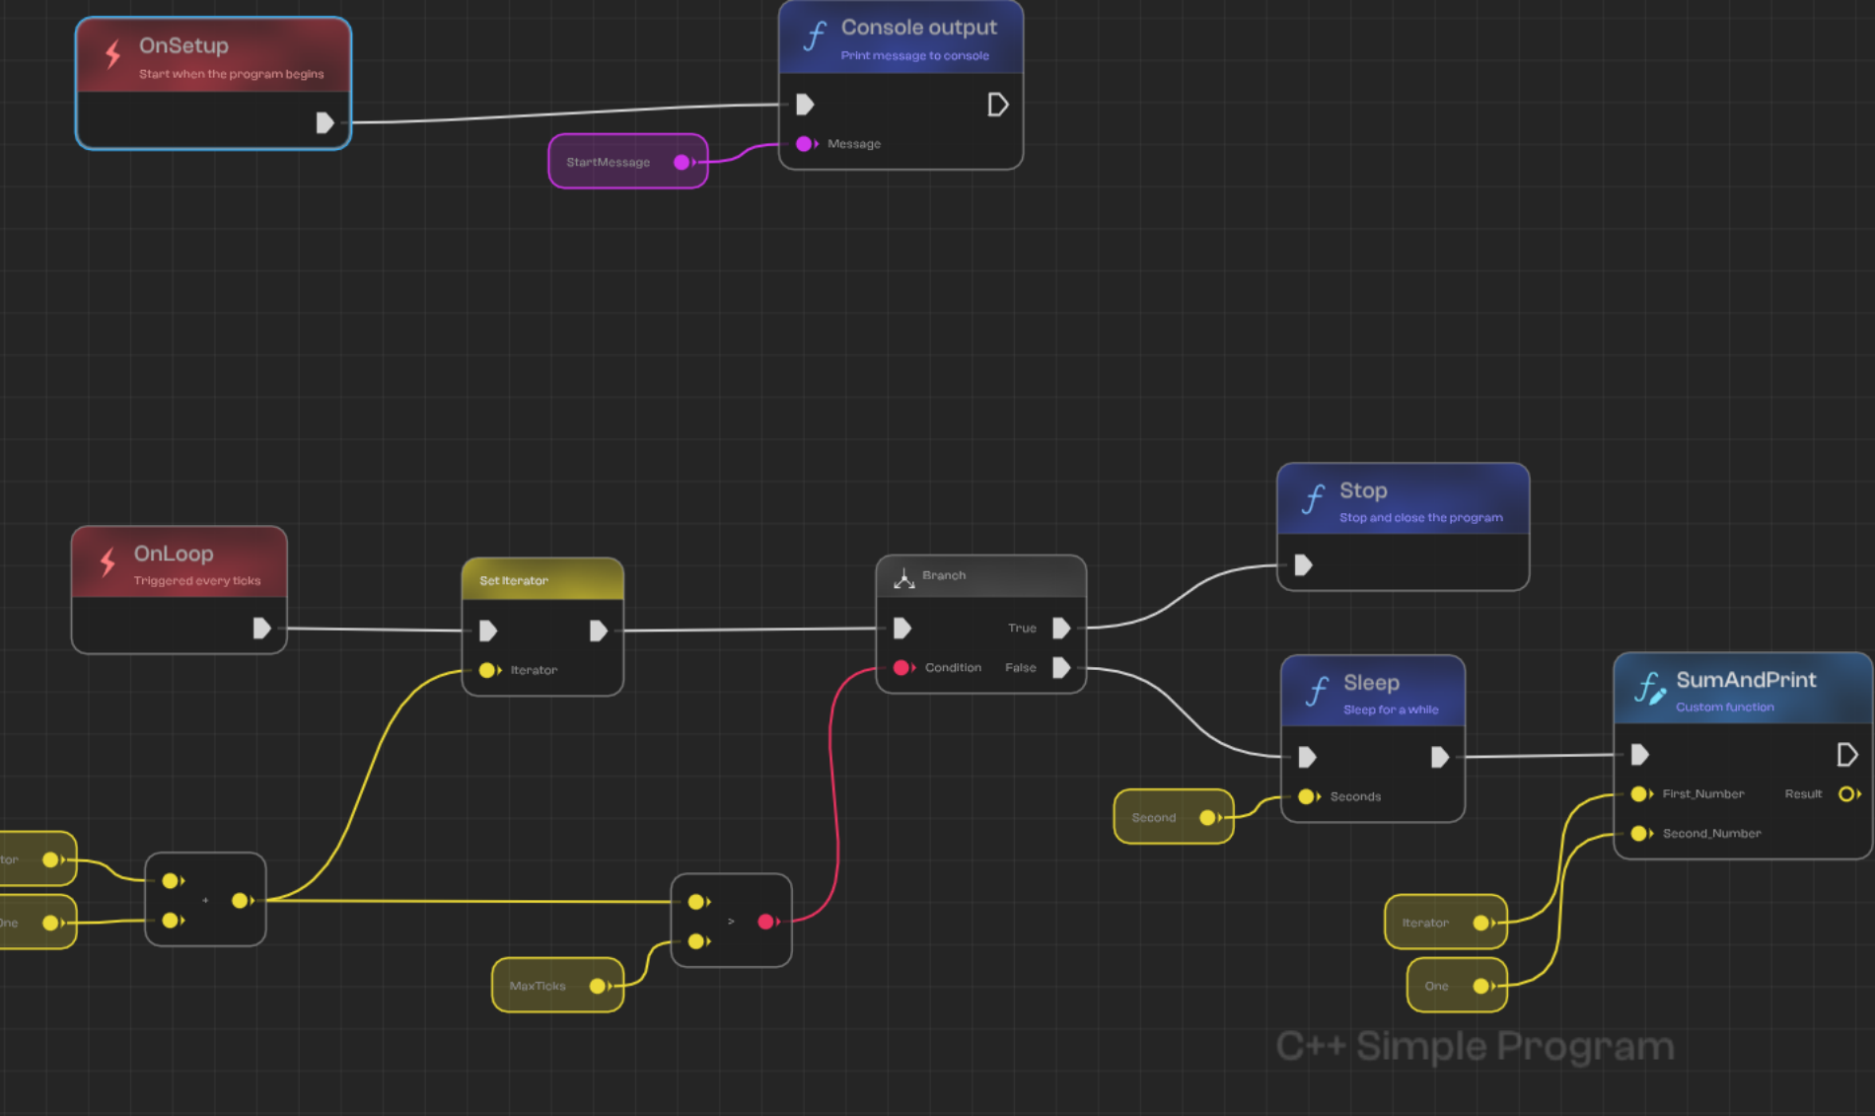
Task: Select the Second variable label
Action: [1154, 817]
